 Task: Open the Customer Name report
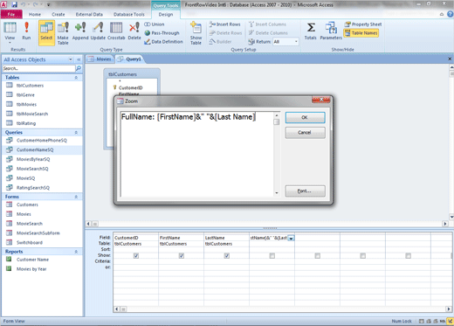click(32, 260)
